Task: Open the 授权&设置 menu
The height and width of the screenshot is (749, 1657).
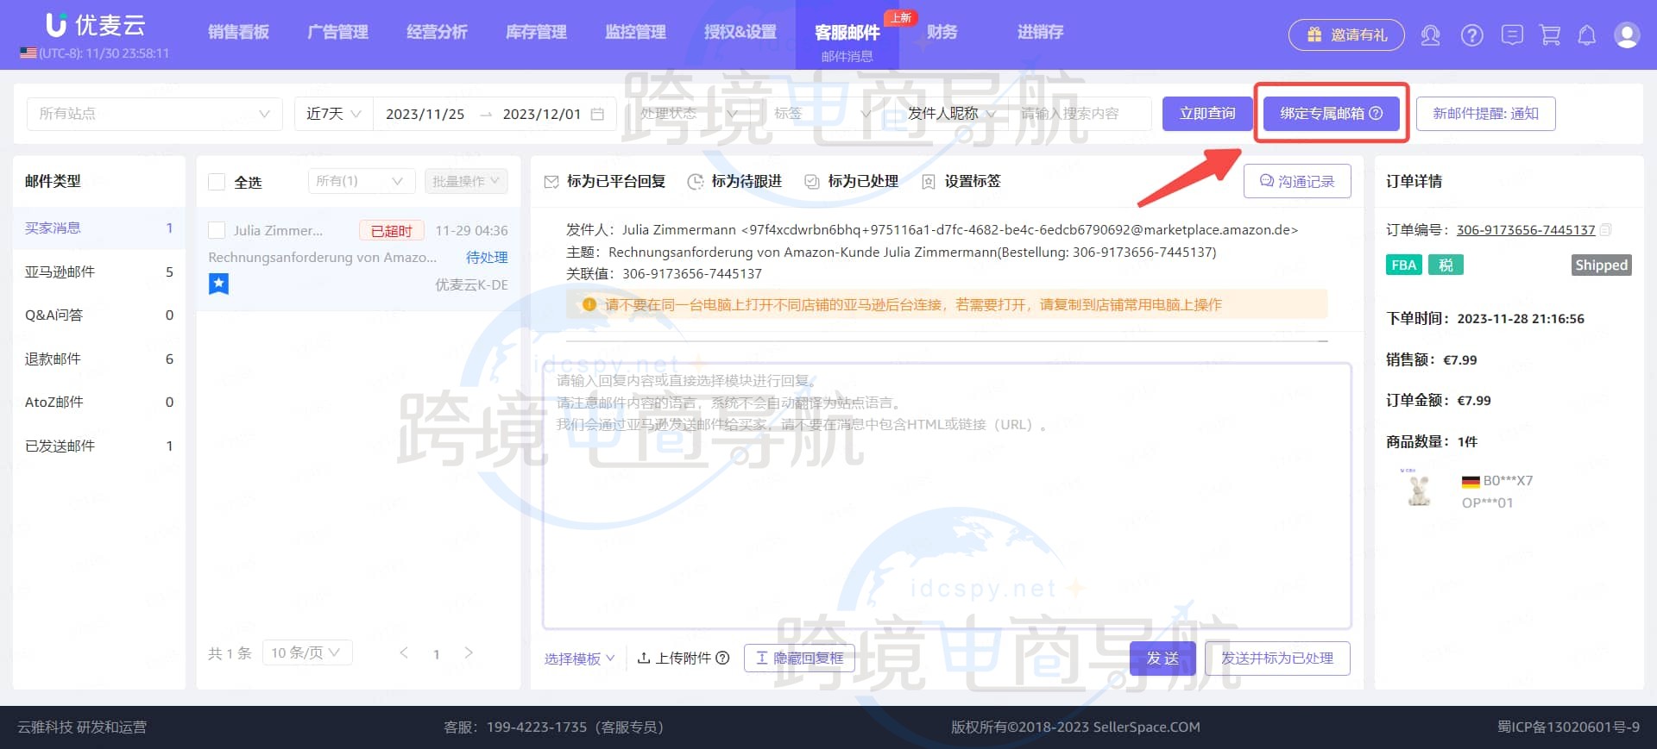Action: (x=740, y=32)
